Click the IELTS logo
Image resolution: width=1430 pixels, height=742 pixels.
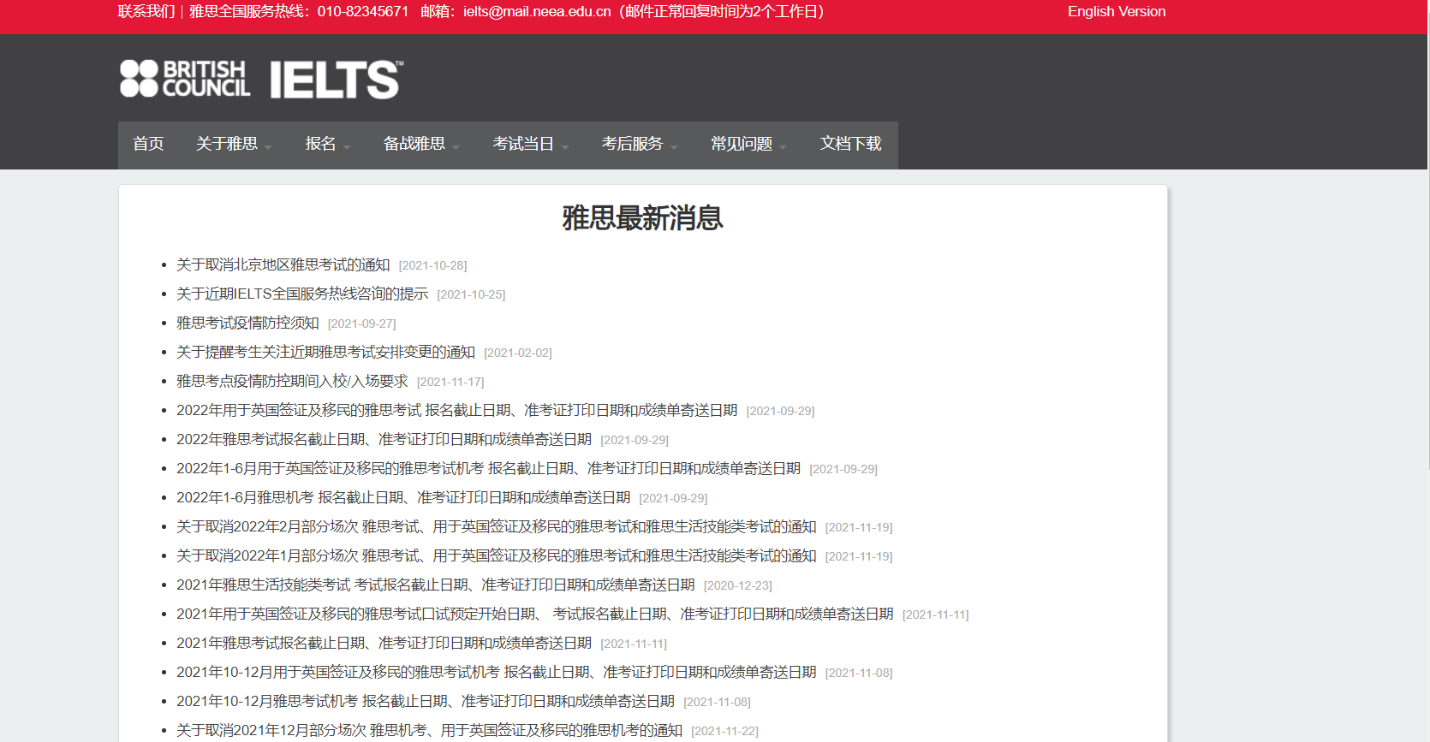point(336,80)
